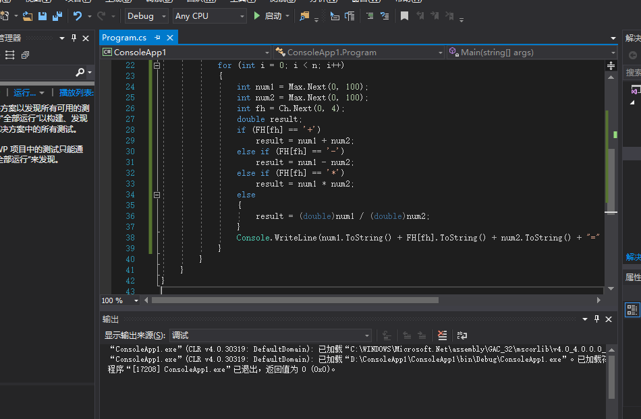Viewport: 641px width, 419px height.
Task: Collapse the else block at line 34
Action: (157, 195)
